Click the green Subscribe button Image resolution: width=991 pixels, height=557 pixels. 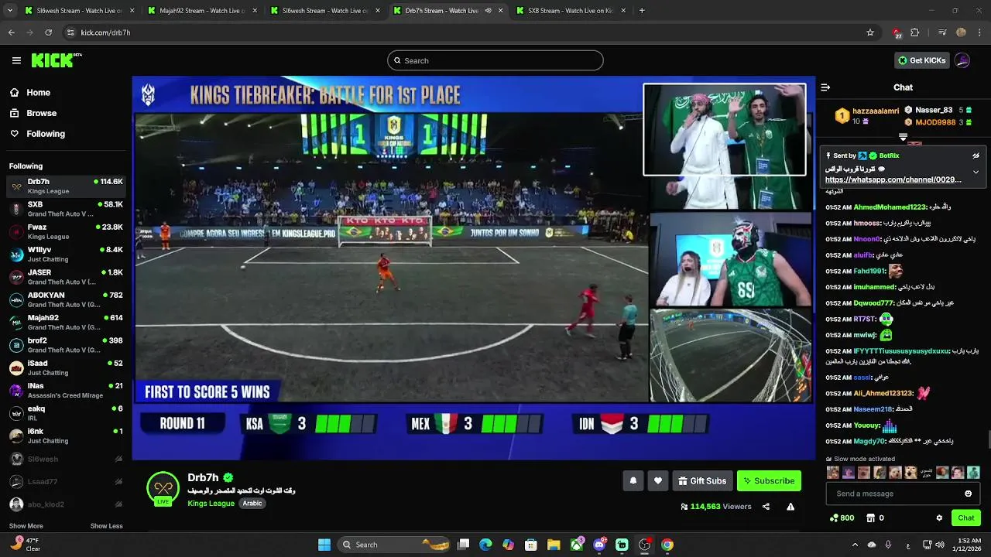pos(769,480)
